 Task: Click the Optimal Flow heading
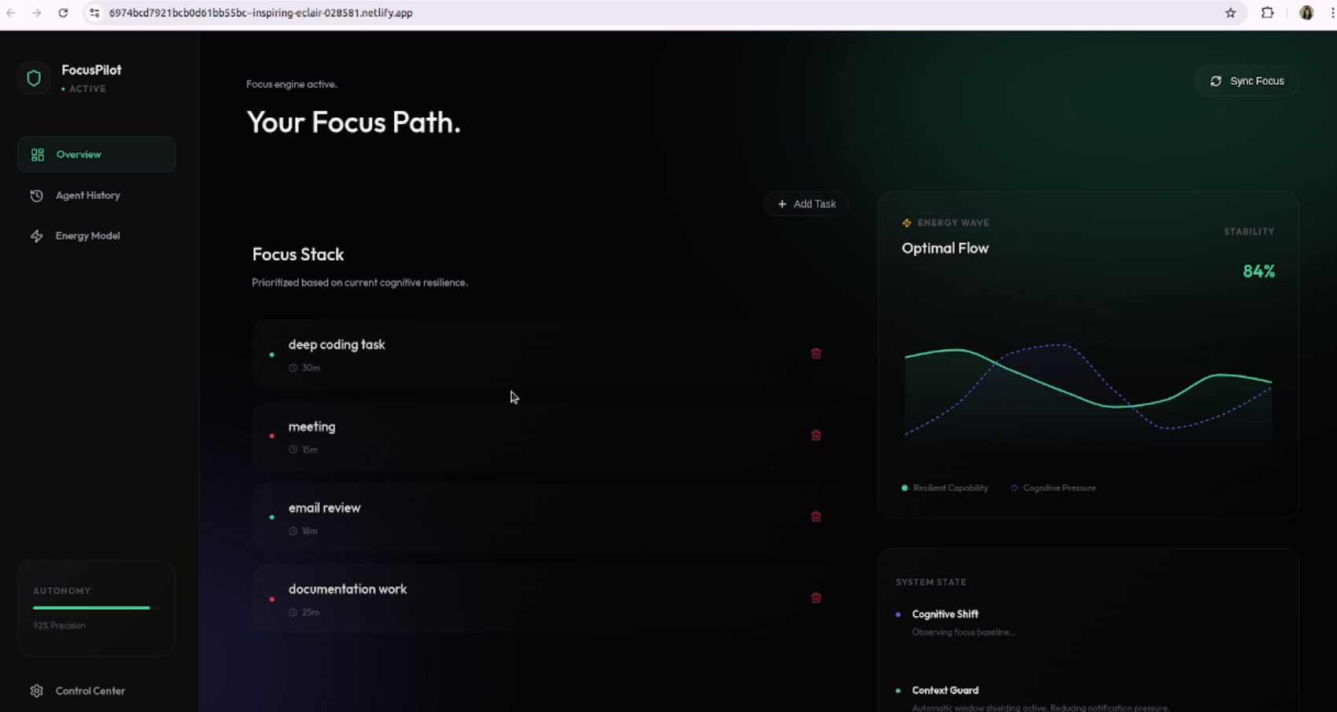[x=945, y=248]
